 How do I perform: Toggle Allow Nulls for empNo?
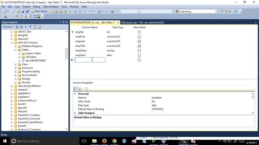(139, 32)
